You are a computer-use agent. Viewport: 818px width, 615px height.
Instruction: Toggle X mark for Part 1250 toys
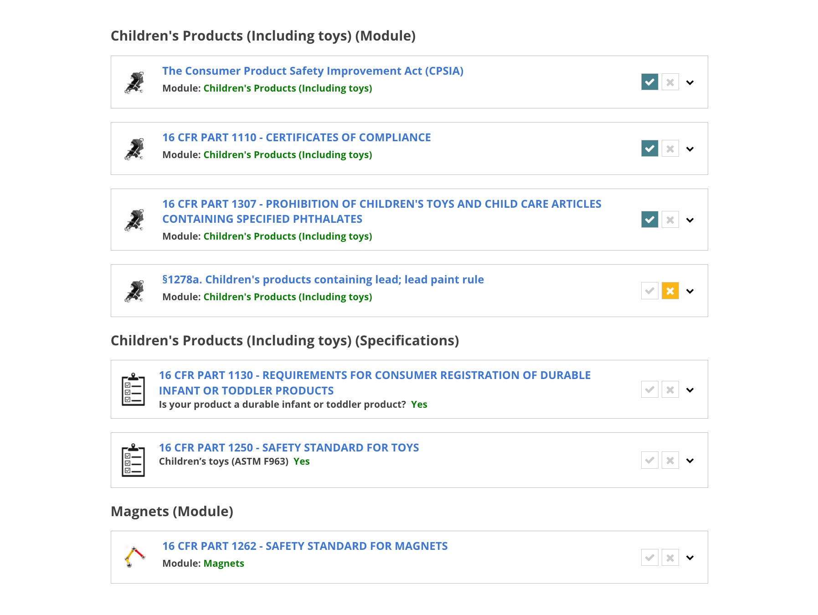click(670, 460)
